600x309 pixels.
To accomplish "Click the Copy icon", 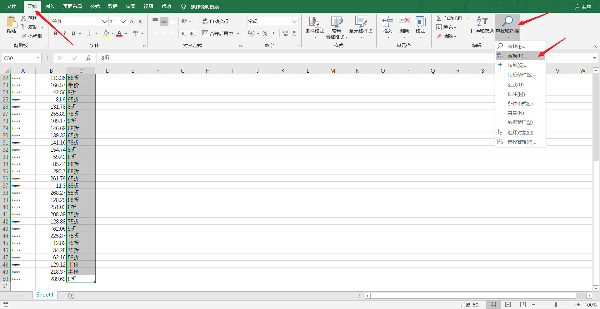I will [24, 27].
